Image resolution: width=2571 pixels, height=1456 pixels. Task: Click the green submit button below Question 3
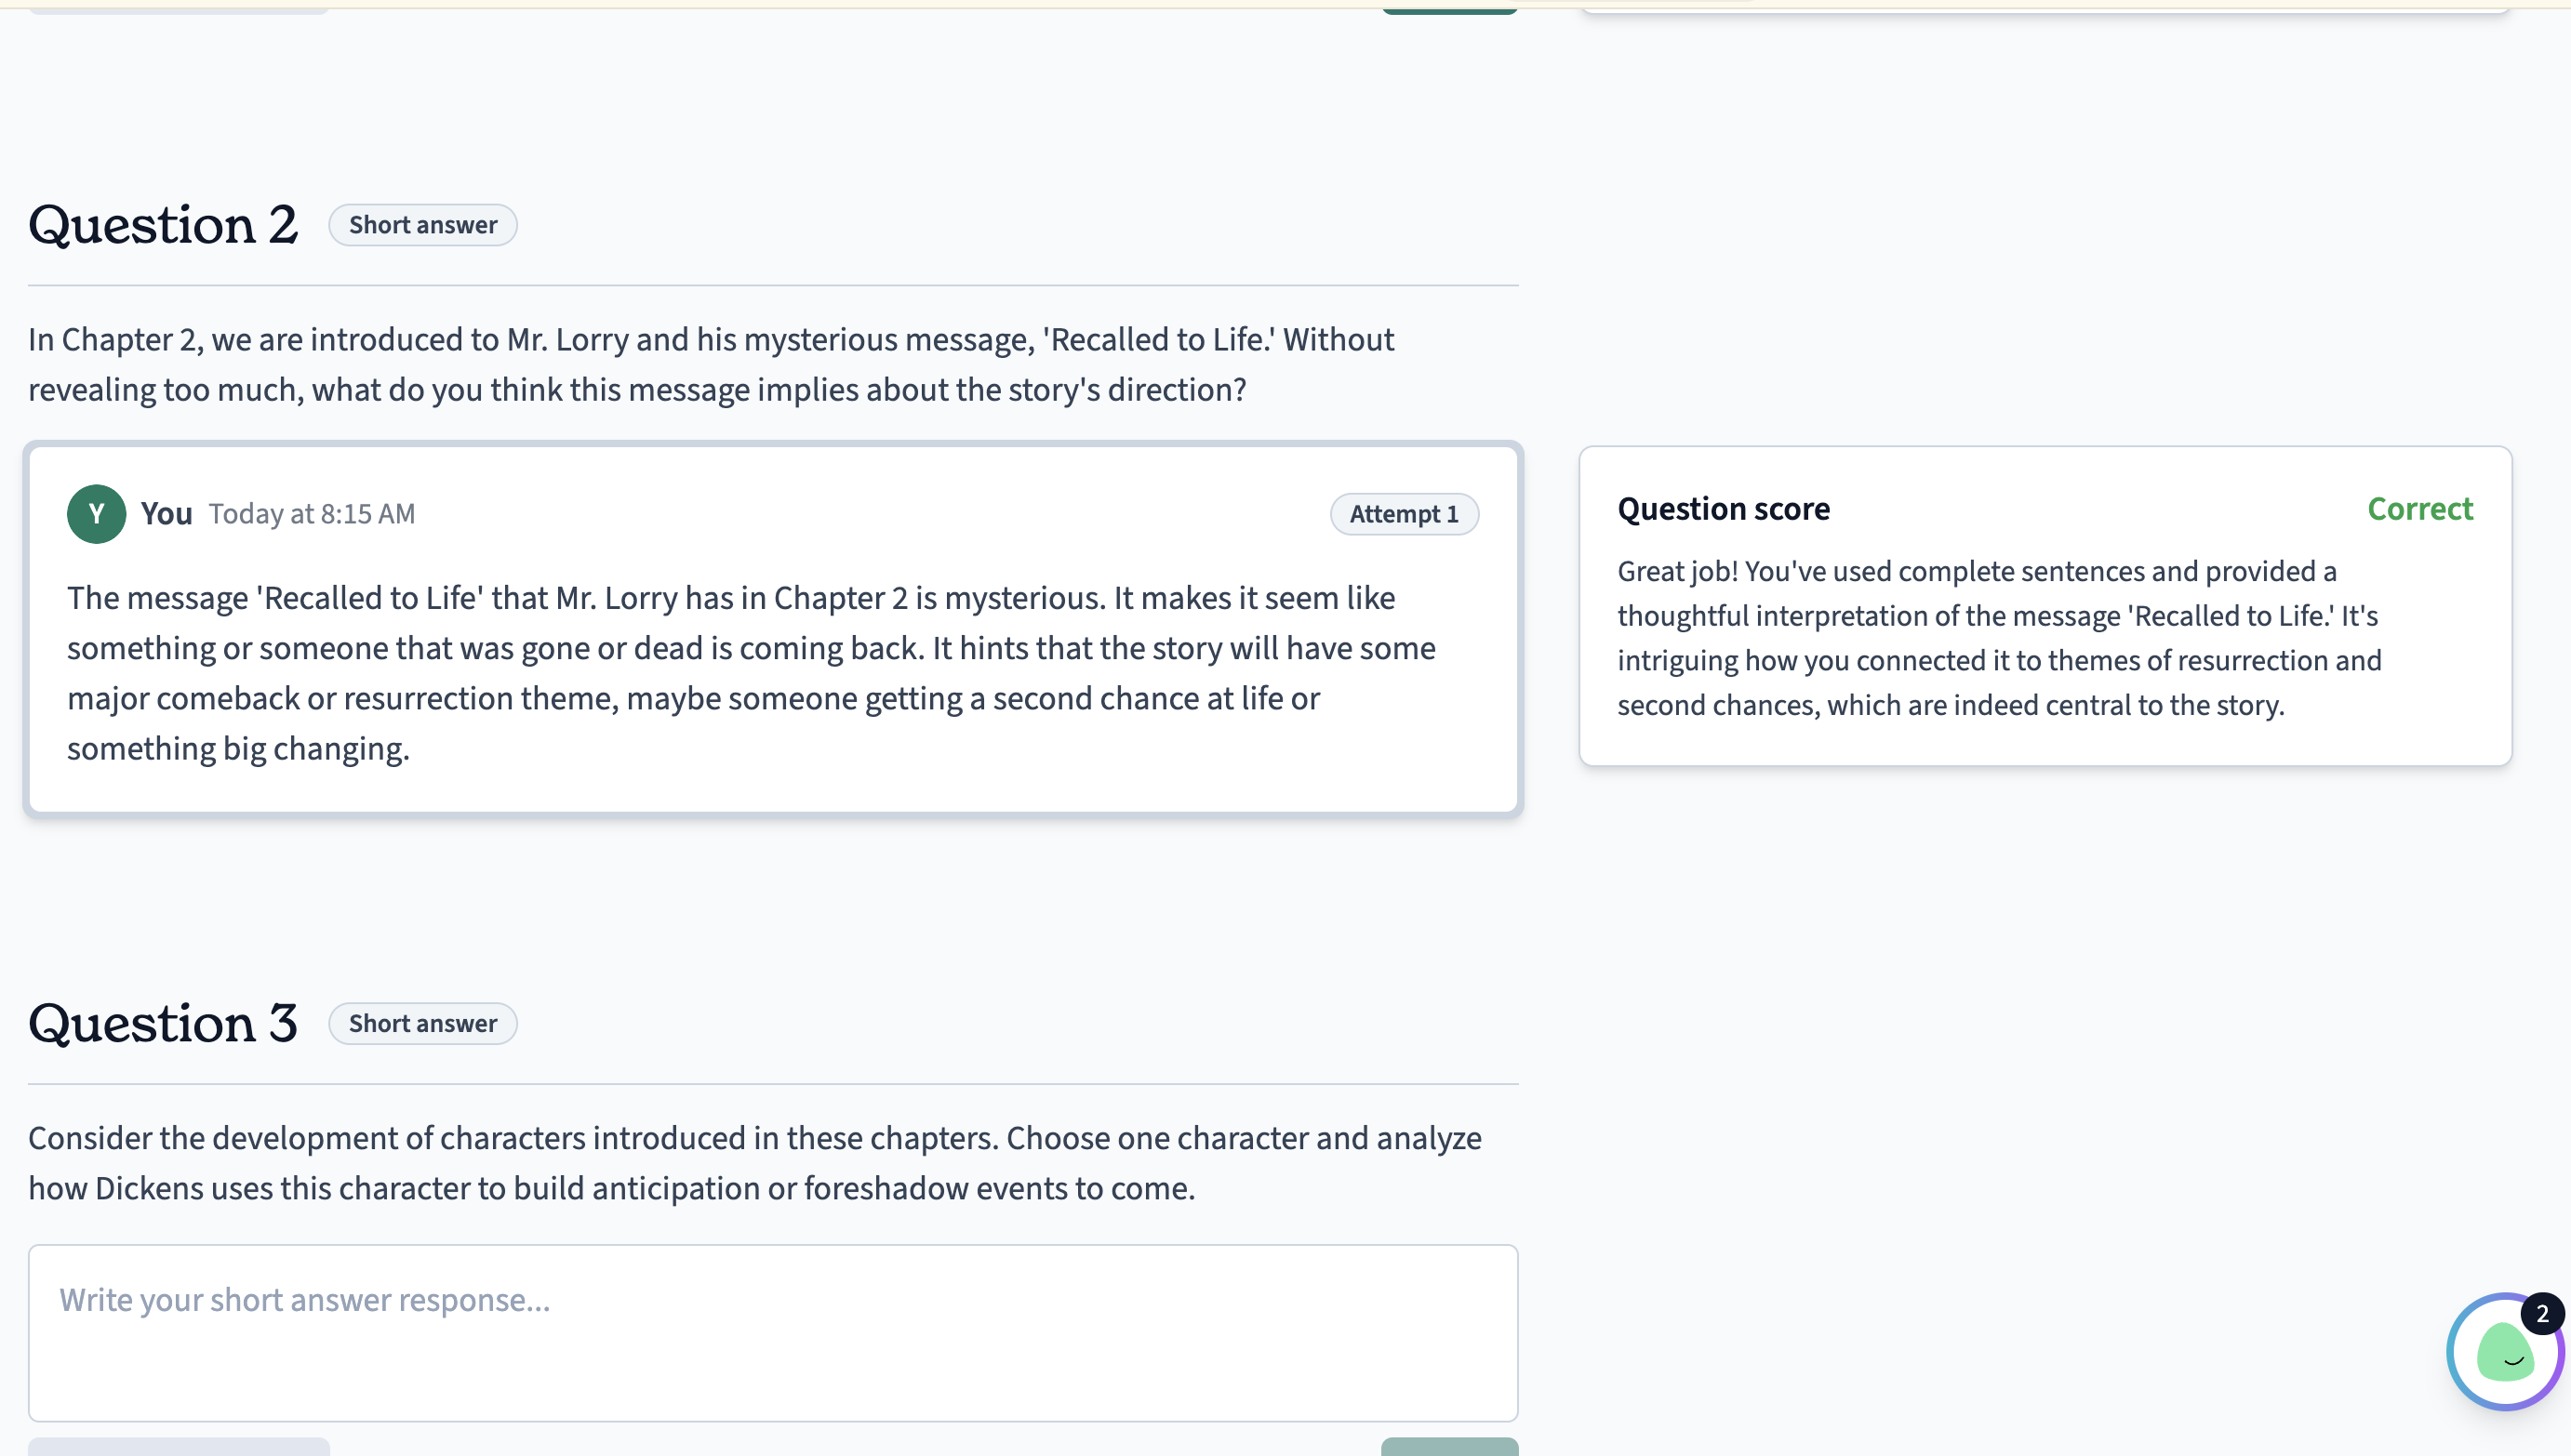coord(1448,1446)
